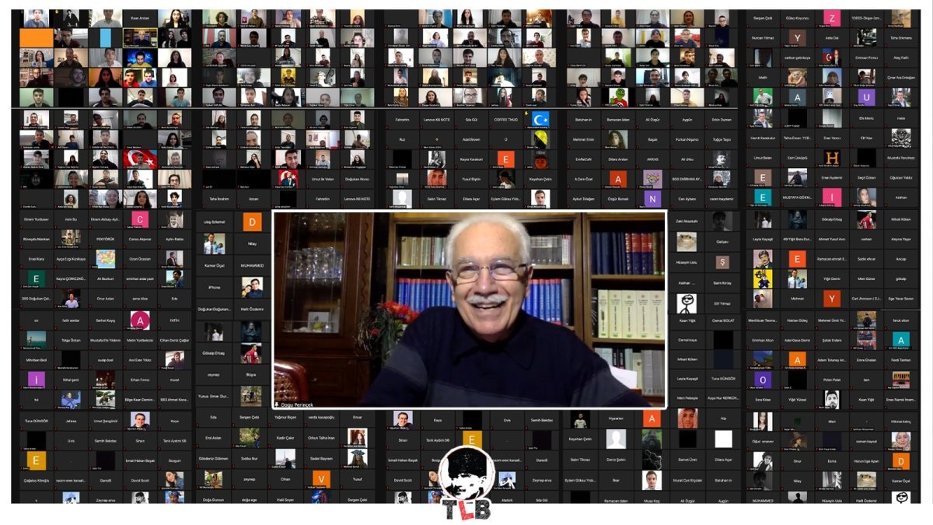The height and width of the screenshot is (525, 933).
Task: Click the teal A avatar tile
Action: pyautogui.click(x=900, y=340)
